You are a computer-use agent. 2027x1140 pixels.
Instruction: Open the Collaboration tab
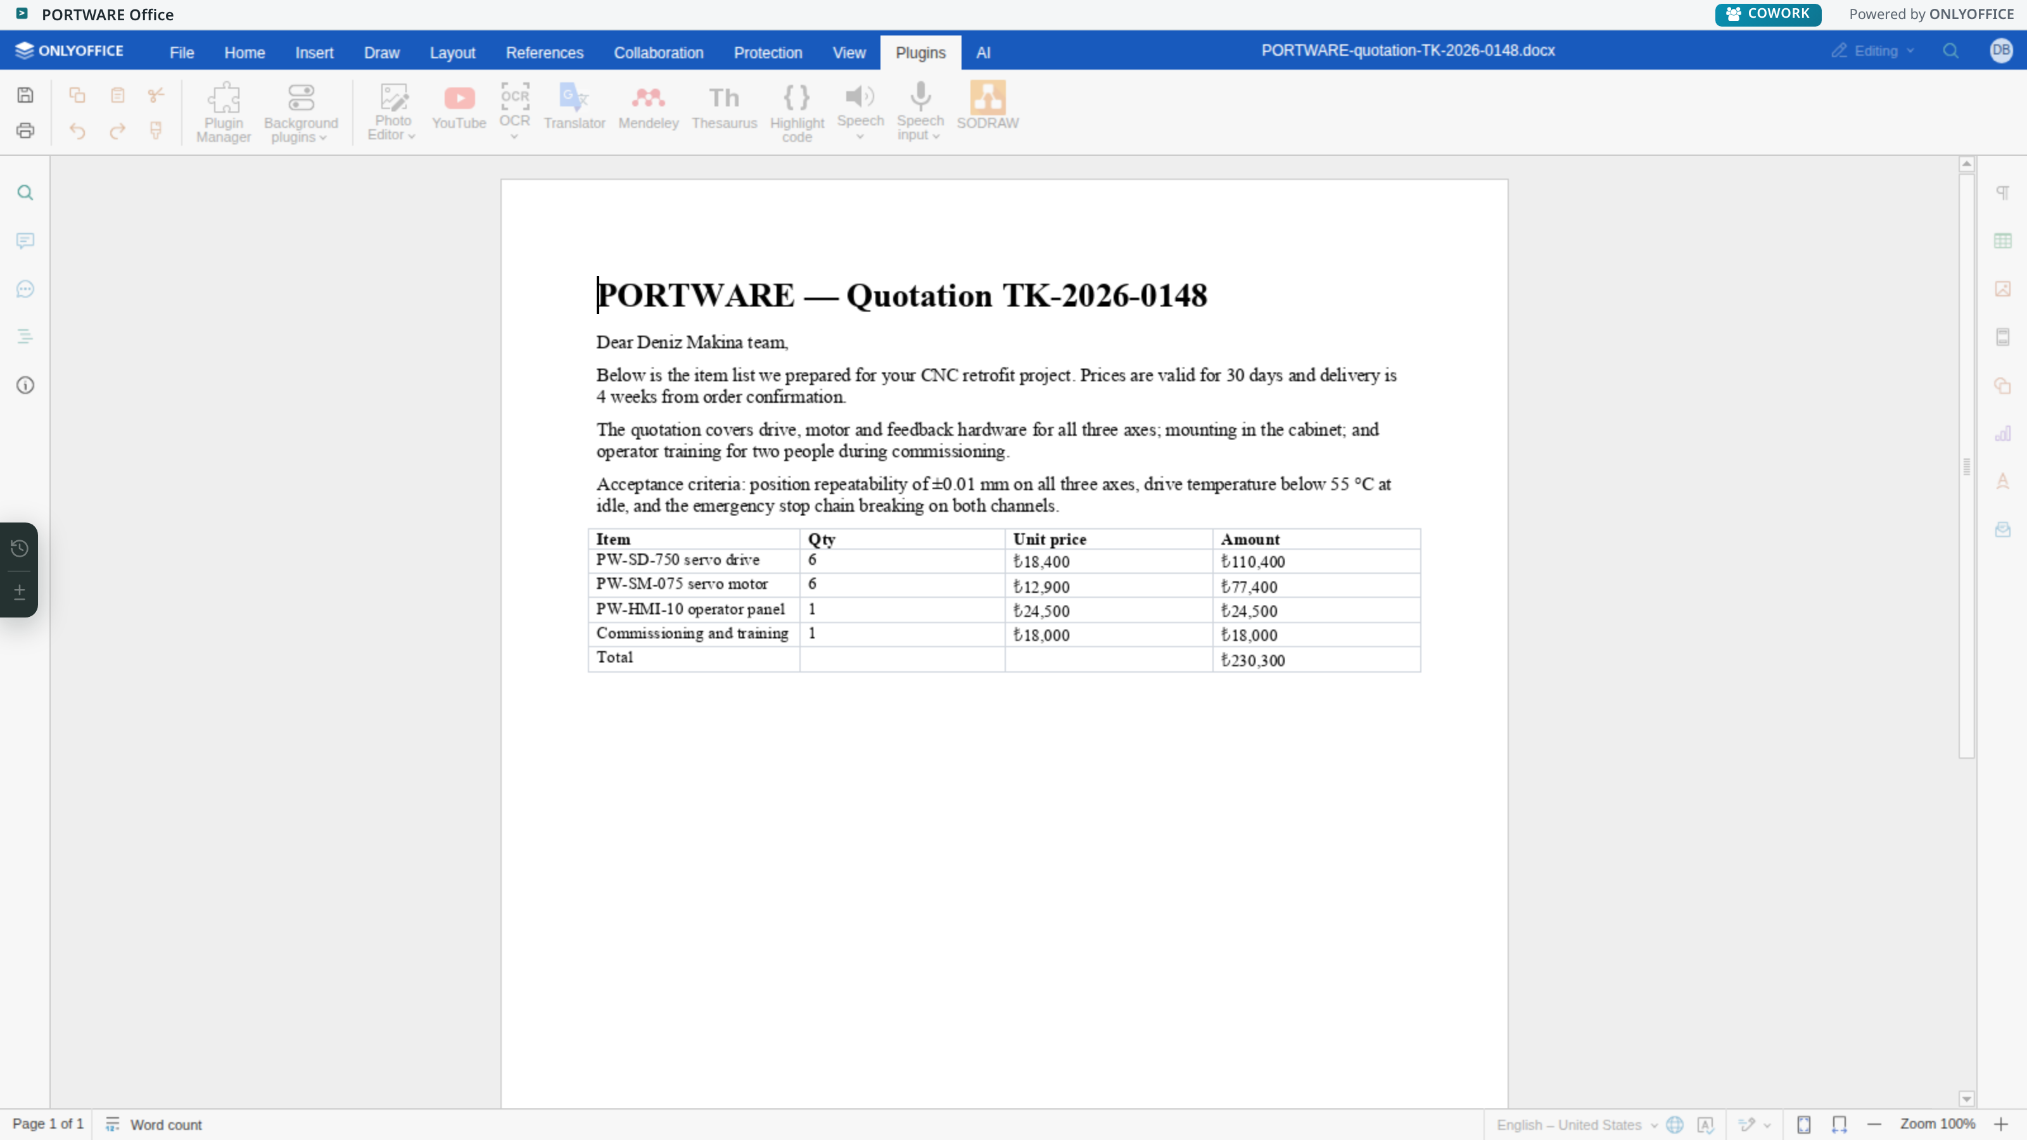click(x=658, y=53)
